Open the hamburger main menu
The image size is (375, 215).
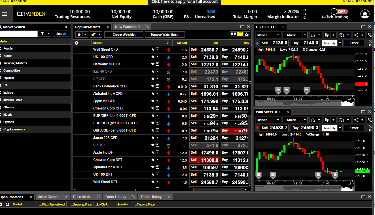pos(4,14)
